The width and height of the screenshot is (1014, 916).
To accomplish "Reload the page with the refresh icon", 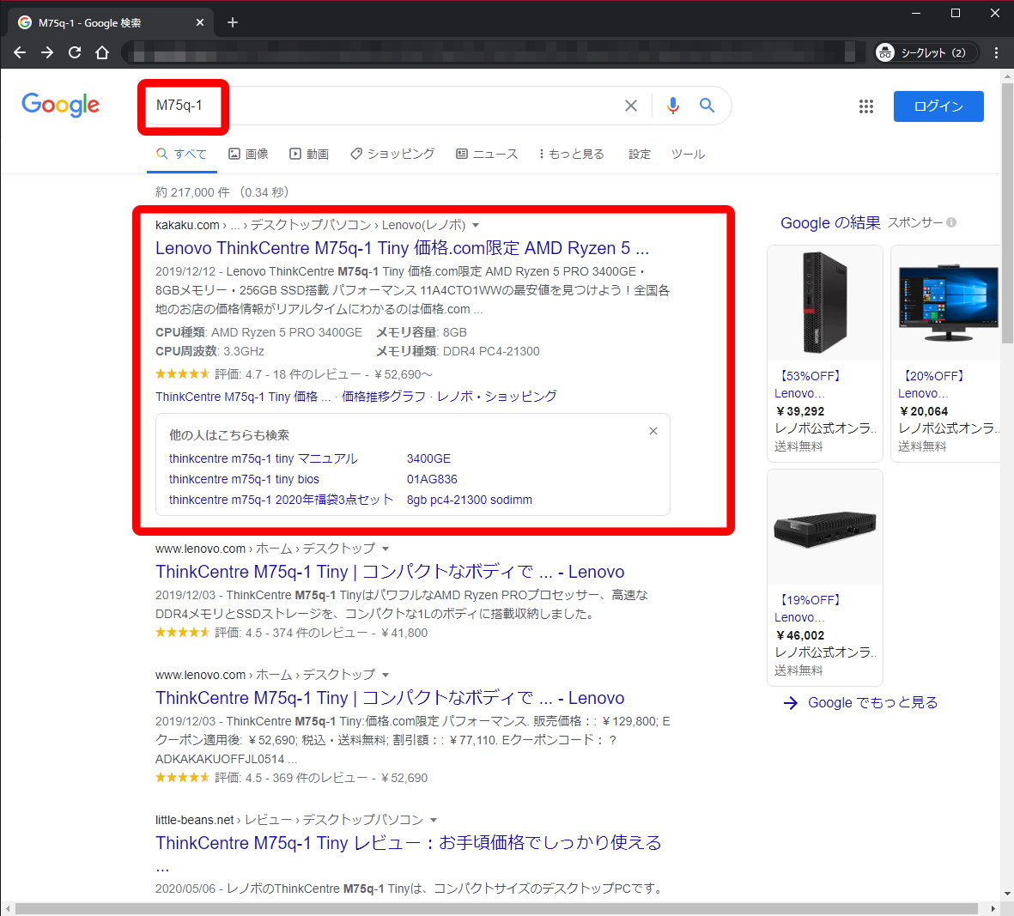I will coord(75,53).
